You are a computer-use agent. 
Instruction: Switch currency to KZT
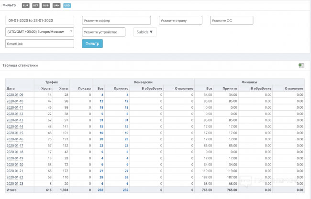(x=34, y=5)
